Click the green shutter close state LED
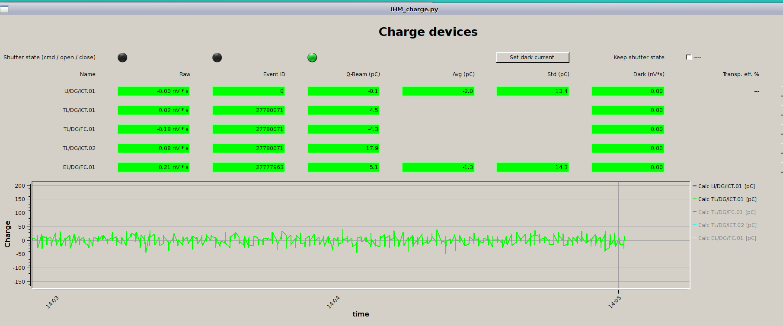Screen dimensions: 783x326 click(312, 58)
